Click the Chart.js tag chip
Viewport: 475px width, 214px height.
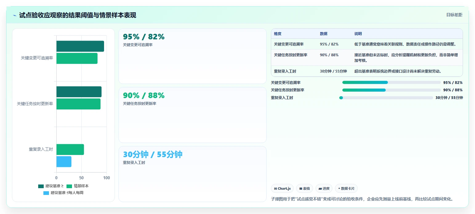282,188
